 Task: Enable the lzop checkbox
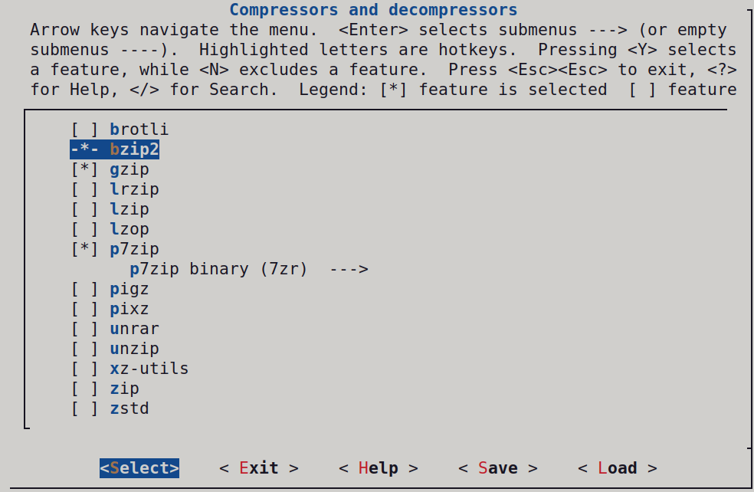84,229
